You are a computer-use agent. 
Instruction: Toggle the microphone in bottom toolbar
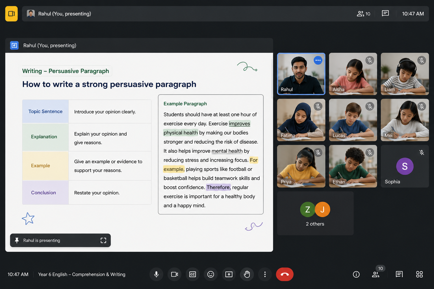click(156, 274)
